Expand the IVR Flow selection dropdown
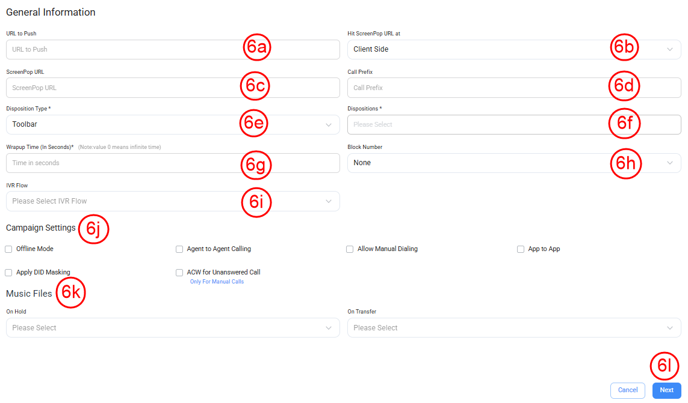This screenshot has width=688, height=403. click(x=120, y=201)
